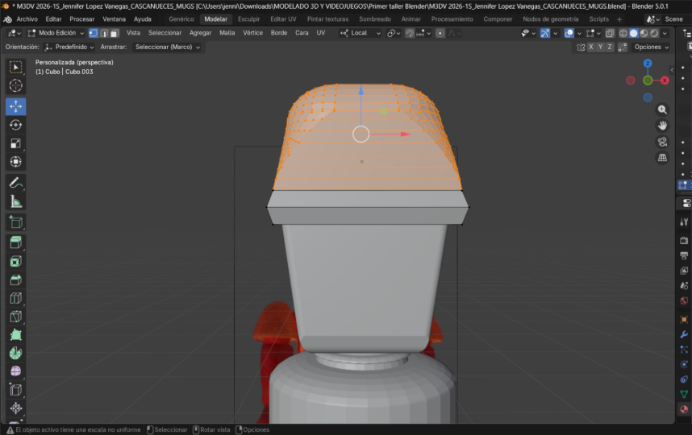This screenshot has width=692, height=435.
Task: Choose the Scale tool
Action: coord(16,143)
